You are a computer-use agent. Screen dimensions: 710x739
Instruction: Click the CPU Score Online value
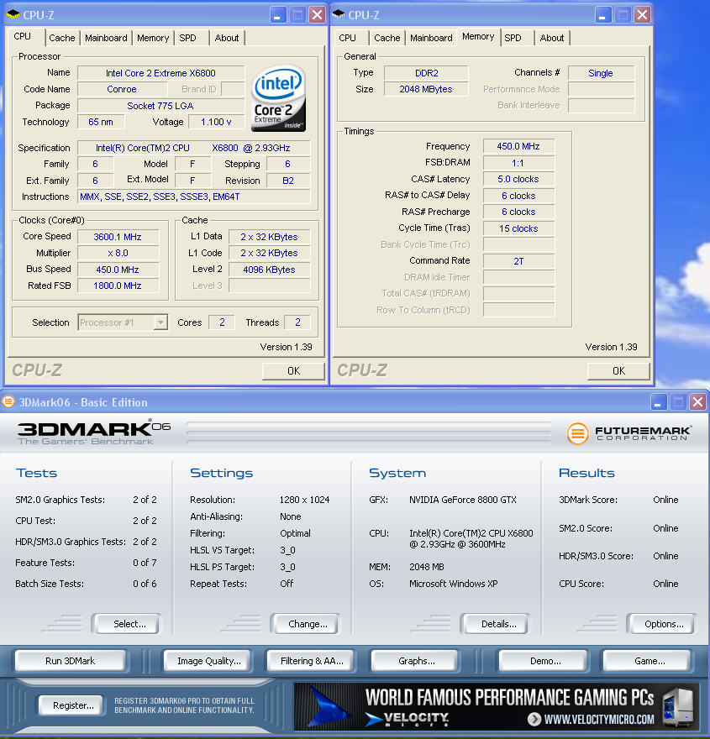[x=665, y=584]
